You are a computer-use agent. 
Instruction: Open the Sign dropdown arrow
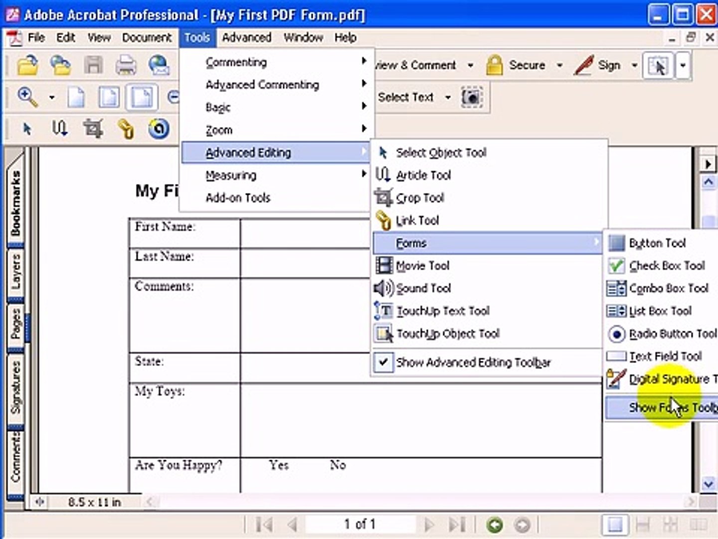click(x=634, y=65)
